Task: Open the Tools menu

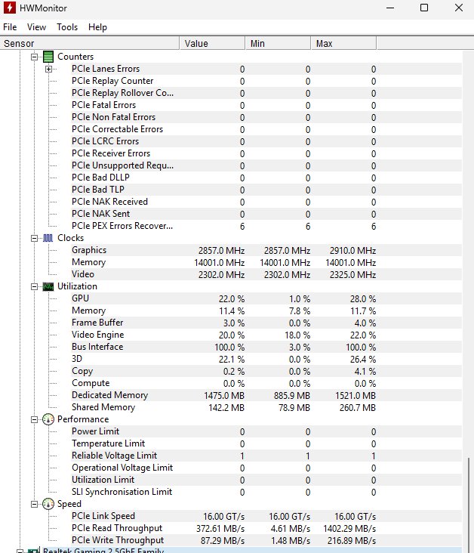Action: (67, 27)
